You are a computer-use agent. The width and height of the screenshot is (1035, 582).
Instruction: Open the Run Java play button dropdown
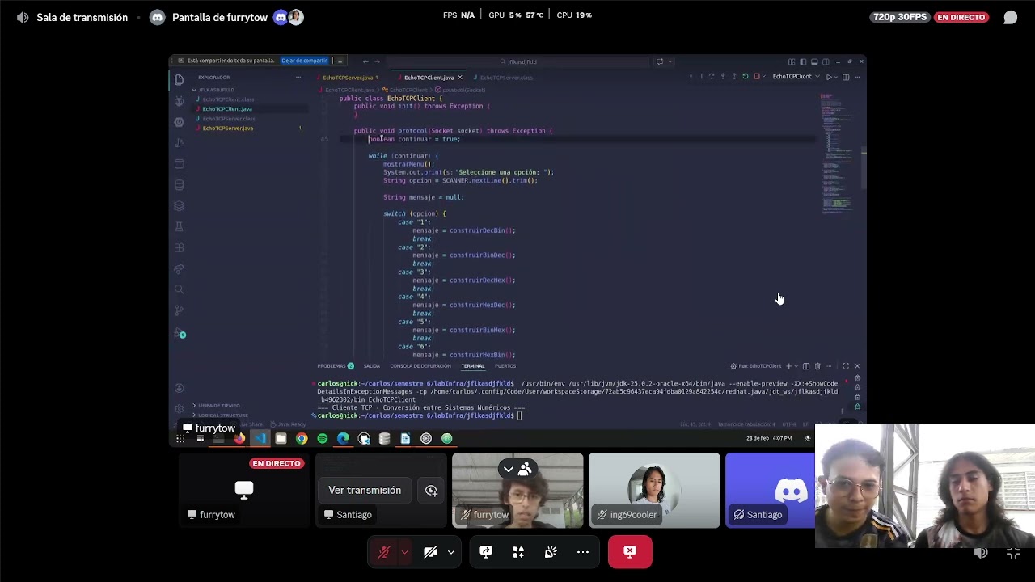click(x=836, y=77)
